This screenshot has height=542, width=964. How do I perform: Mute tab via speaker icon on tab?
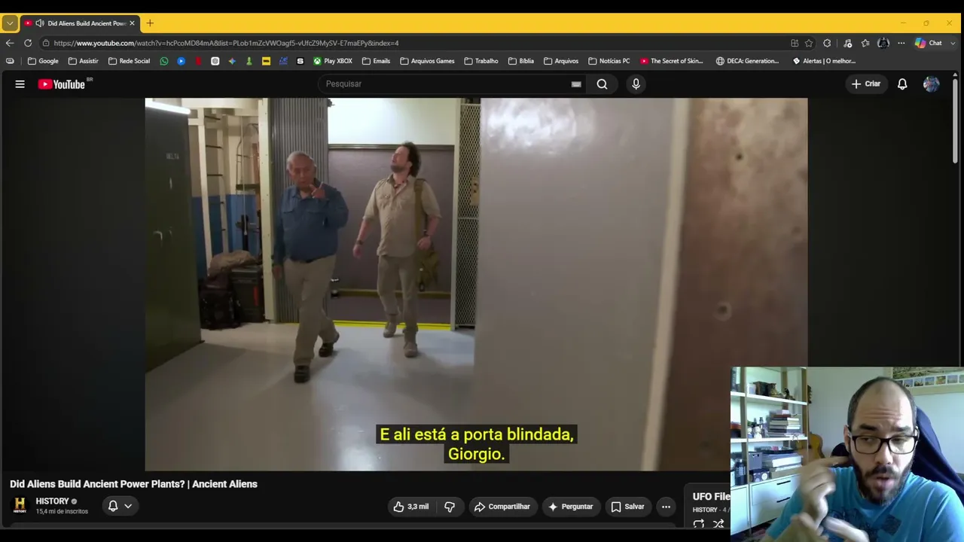tap(39, 23)
